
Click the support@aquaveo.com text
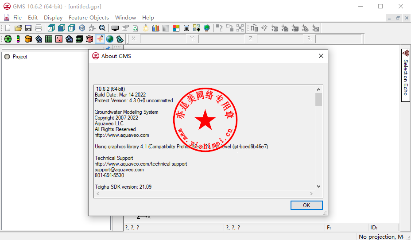[x=119, y=170]
